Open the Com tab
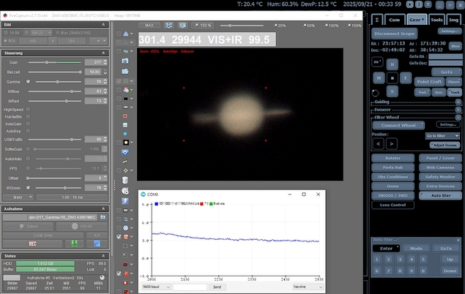 click(x=395, y=20)
